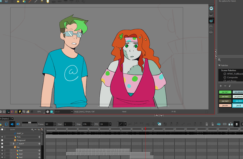Remove the colour with the minus button
Image resolution: width=243 pixels, height=159 pixels.
tap(225, 86)
